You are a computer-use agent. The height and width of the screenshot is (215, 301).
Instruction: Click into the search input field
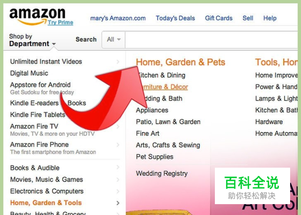click(211, 40)
